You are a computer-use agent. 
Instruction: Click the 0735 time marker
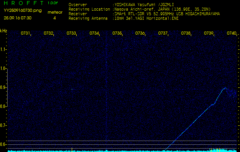tap(117, 33)
